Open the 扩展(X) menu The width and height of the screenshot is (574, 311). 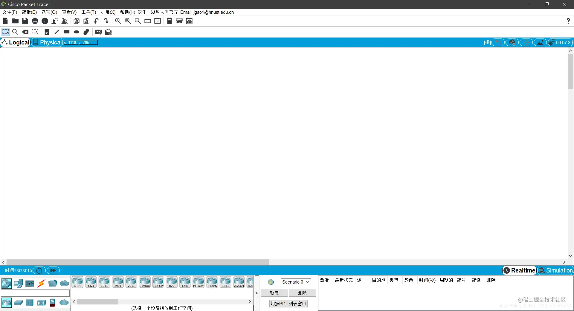tap(108, 12)
